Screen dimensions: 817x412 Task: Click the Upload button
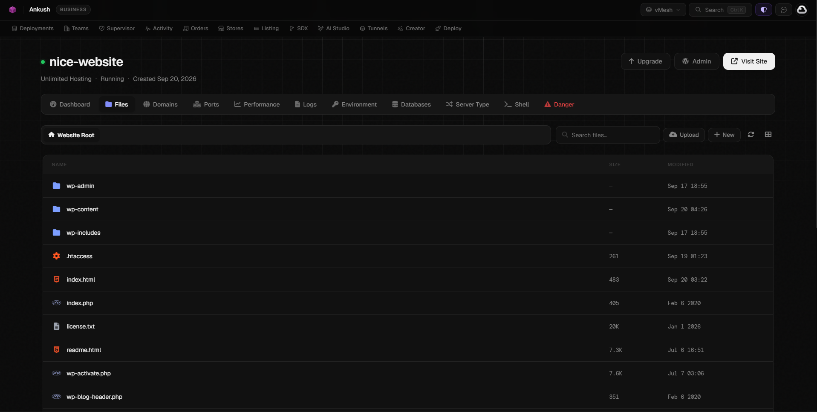click(x=684, y=135)
